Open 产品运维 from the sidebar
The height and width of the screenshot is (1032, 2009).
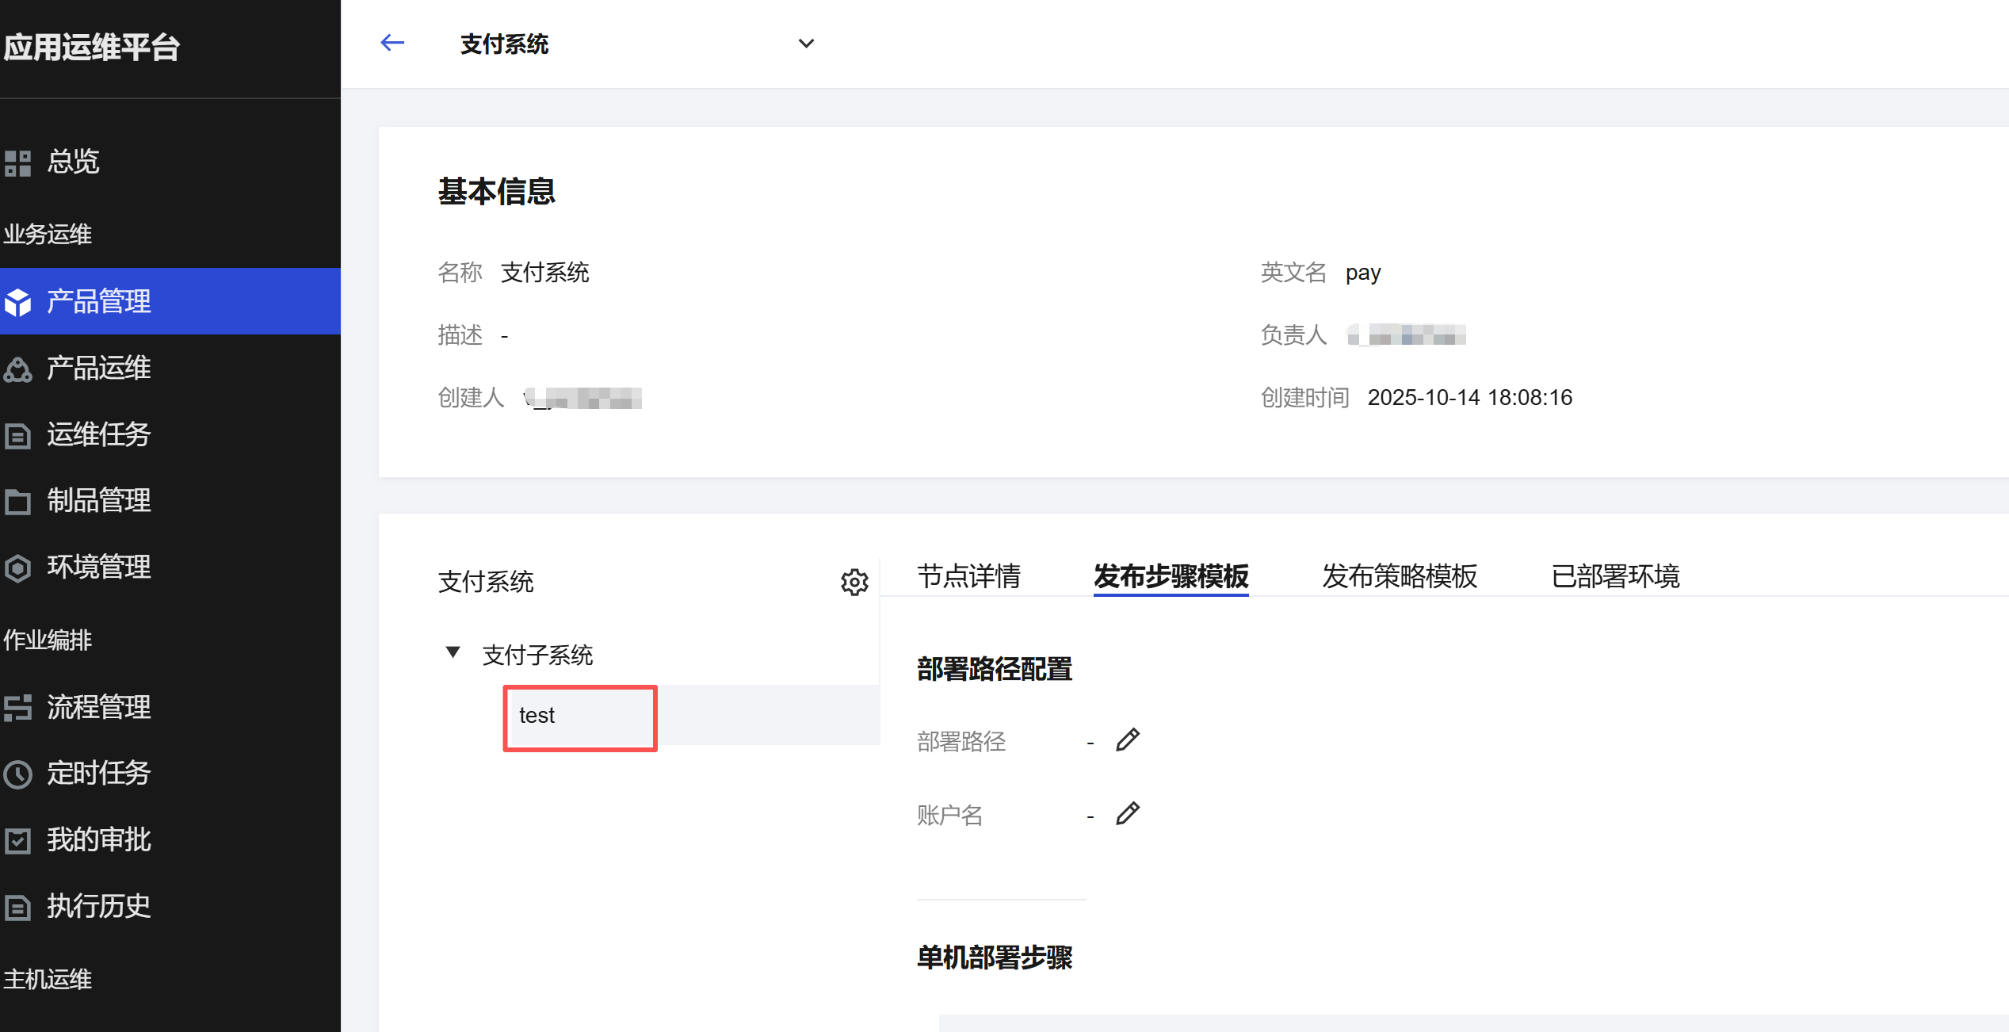point(98,369)
